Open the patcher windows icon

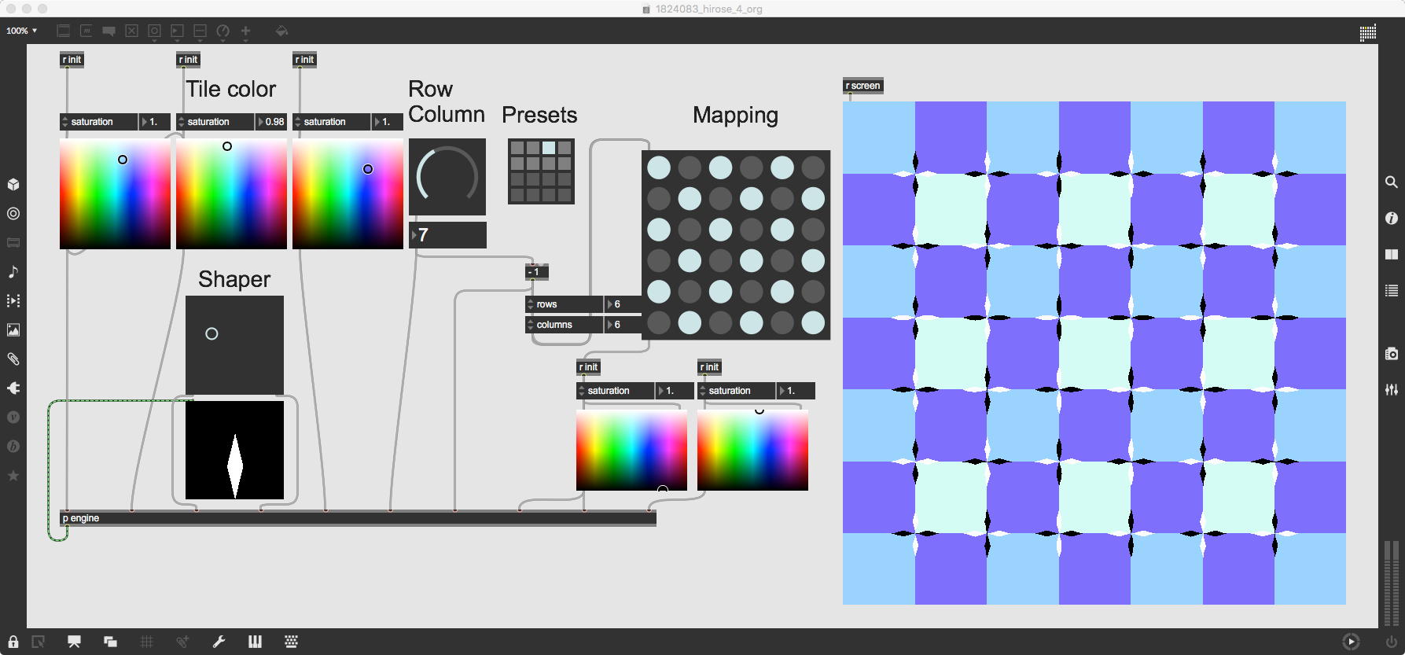(x=110, y=642)
